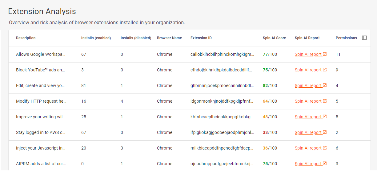Sort by Installs (disabled) column header
Screen dimensions: 377x171
click(x=136, y=38)
